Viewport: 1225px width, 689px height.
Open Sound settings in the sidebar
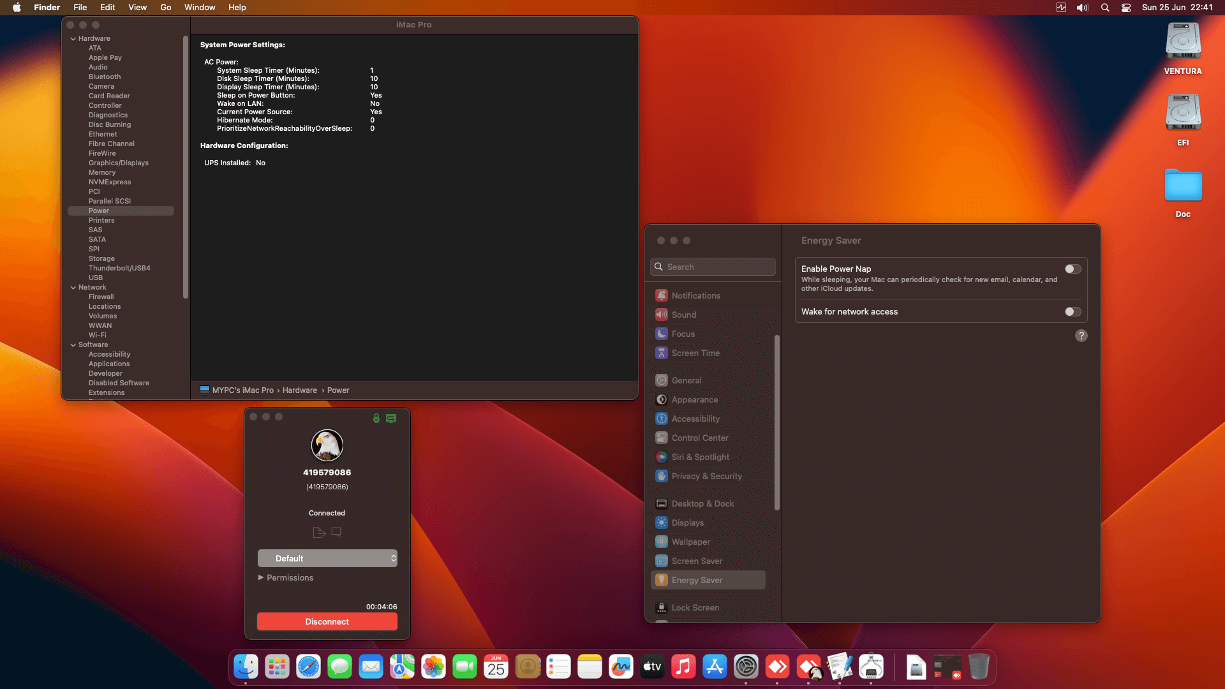(x=709, y=315)
